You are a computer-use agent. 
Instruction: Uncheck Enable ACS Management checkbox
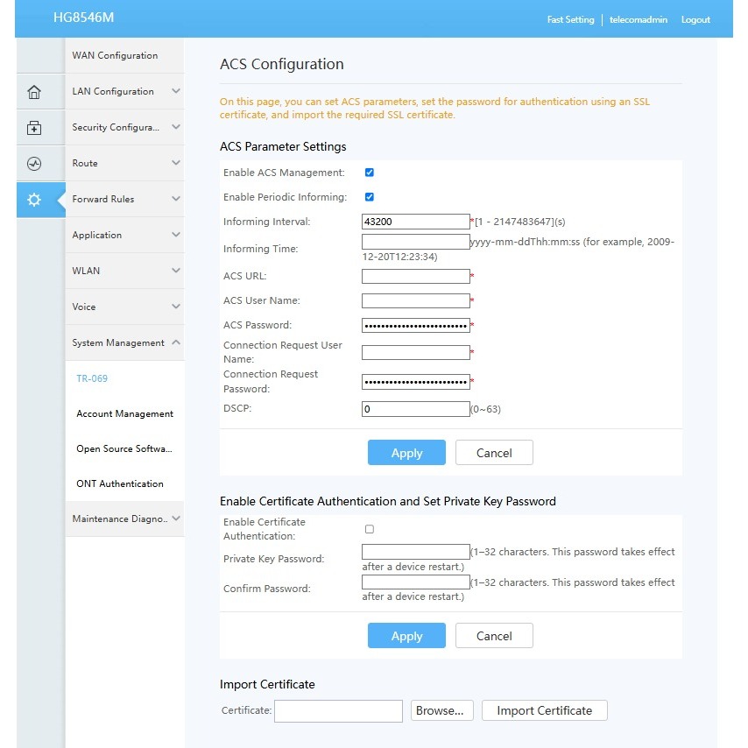click(370, 173)
